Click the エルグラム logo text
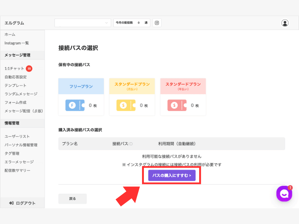The image size is (299, 224). 14,23
